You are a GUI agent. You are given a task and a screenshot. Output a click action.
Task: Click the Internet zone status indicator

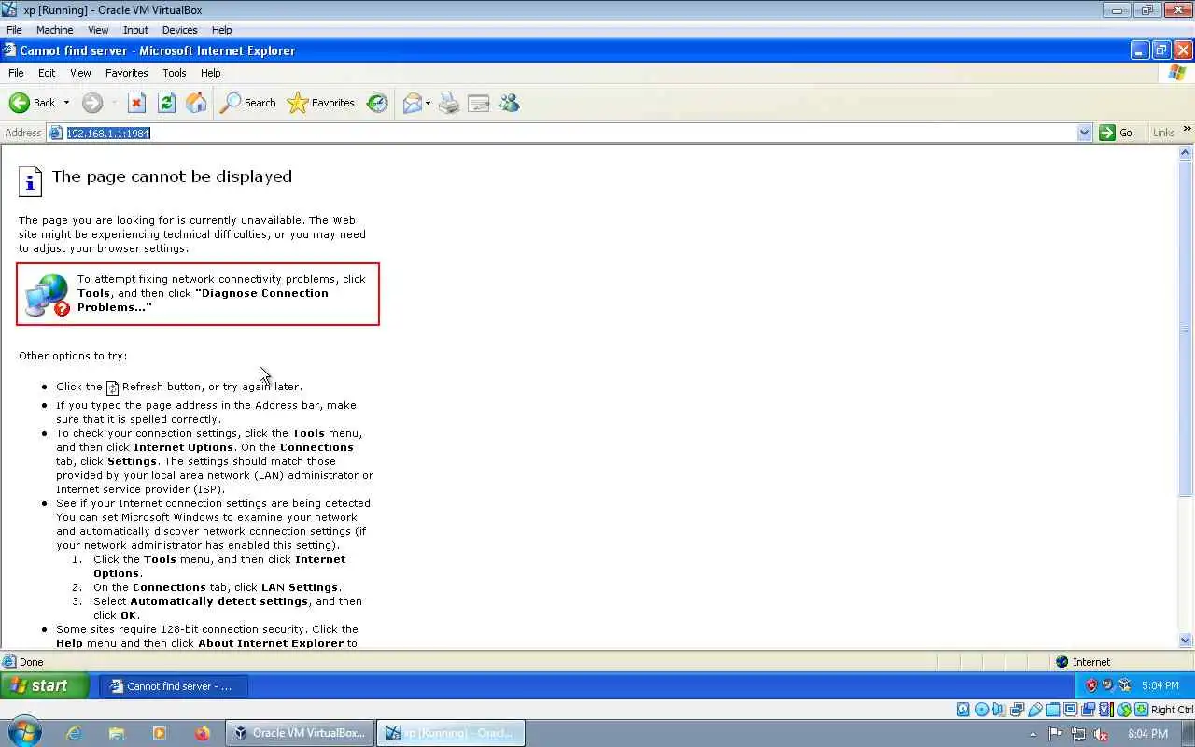point(1083,662)
